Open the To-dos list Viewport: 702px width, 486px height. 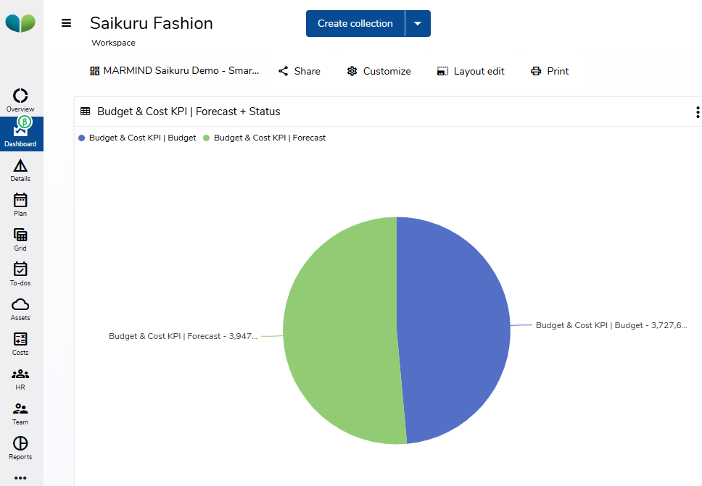(x=20, y=274)
